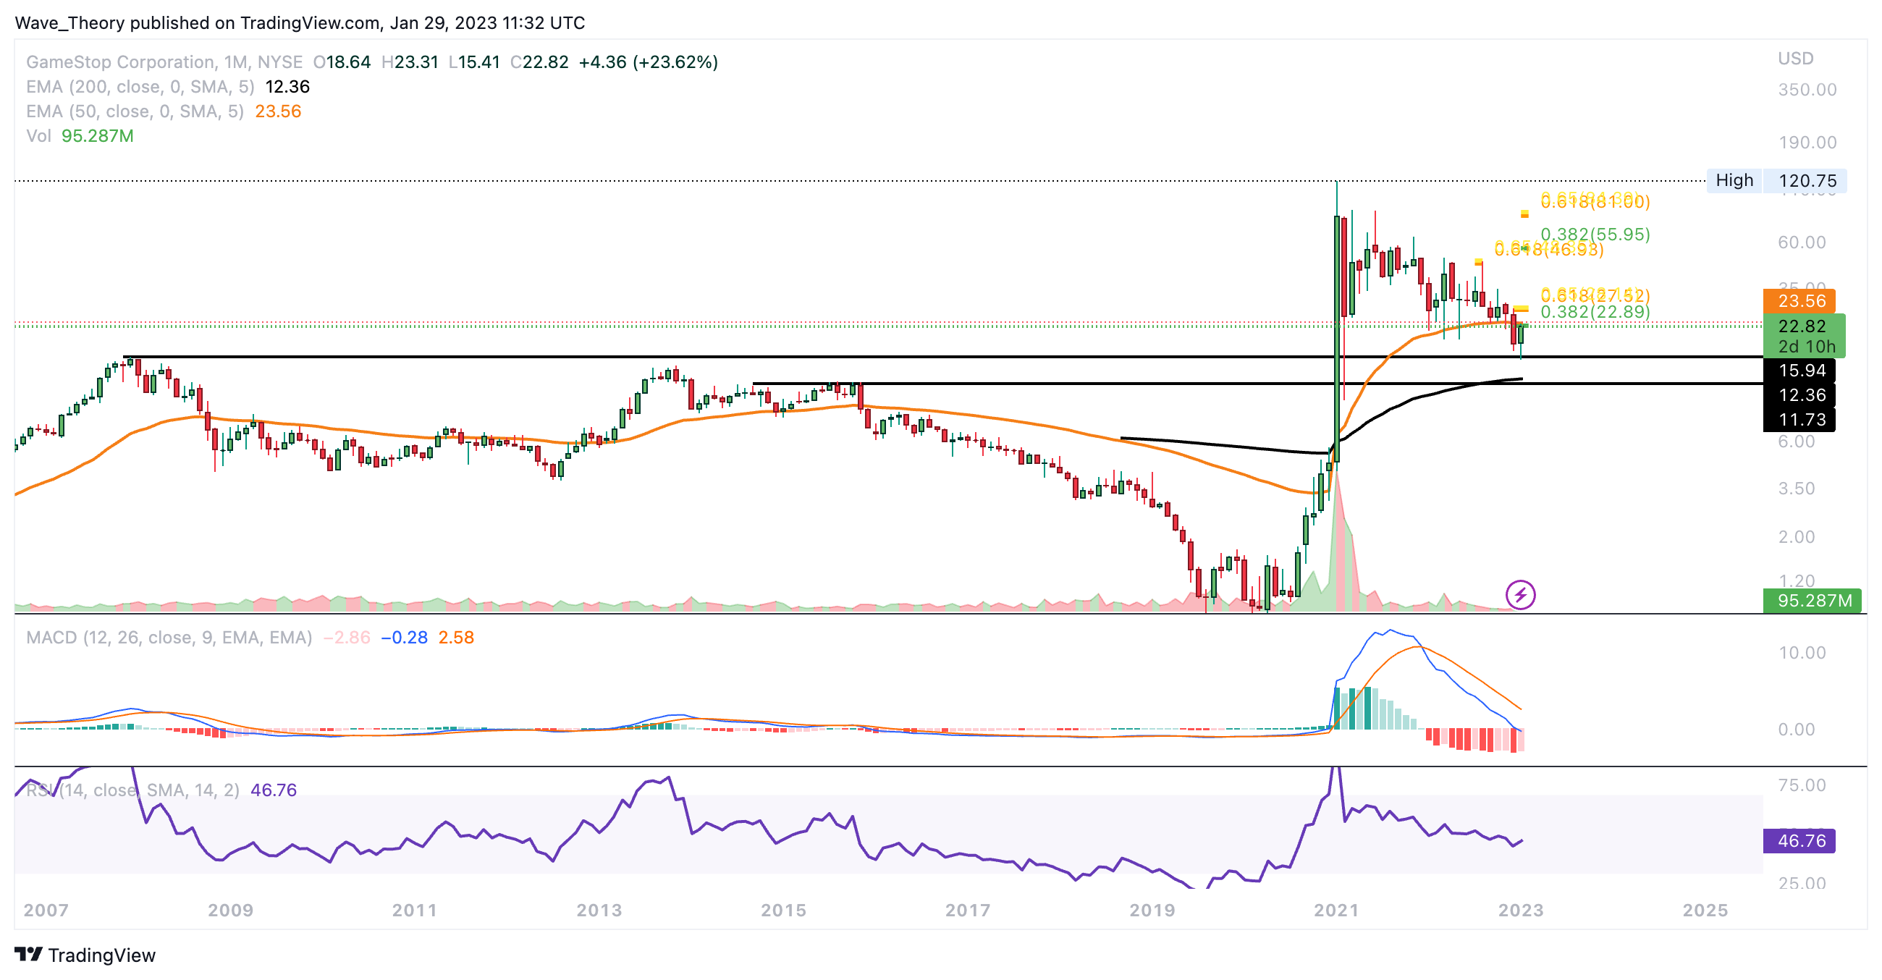Click the green 95.287M volume tag

tap(1813, 600)
